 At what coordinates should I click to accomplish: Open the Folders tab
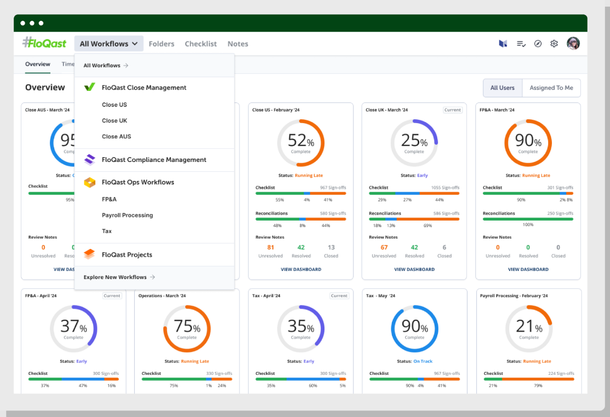161,44
